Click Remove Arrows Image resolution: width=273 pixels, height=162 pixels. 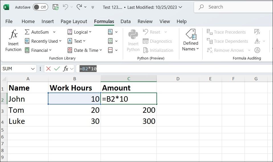click(x=225, y=50)
